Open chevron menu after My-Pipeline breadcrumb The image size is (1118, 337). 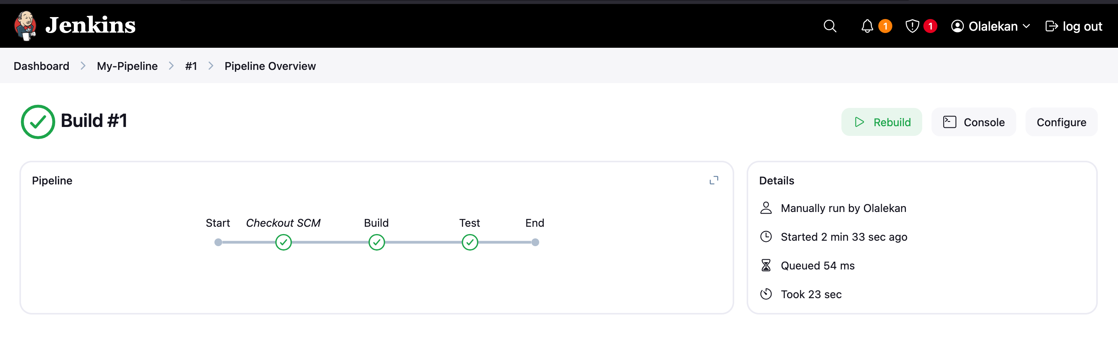click(171, 66)
